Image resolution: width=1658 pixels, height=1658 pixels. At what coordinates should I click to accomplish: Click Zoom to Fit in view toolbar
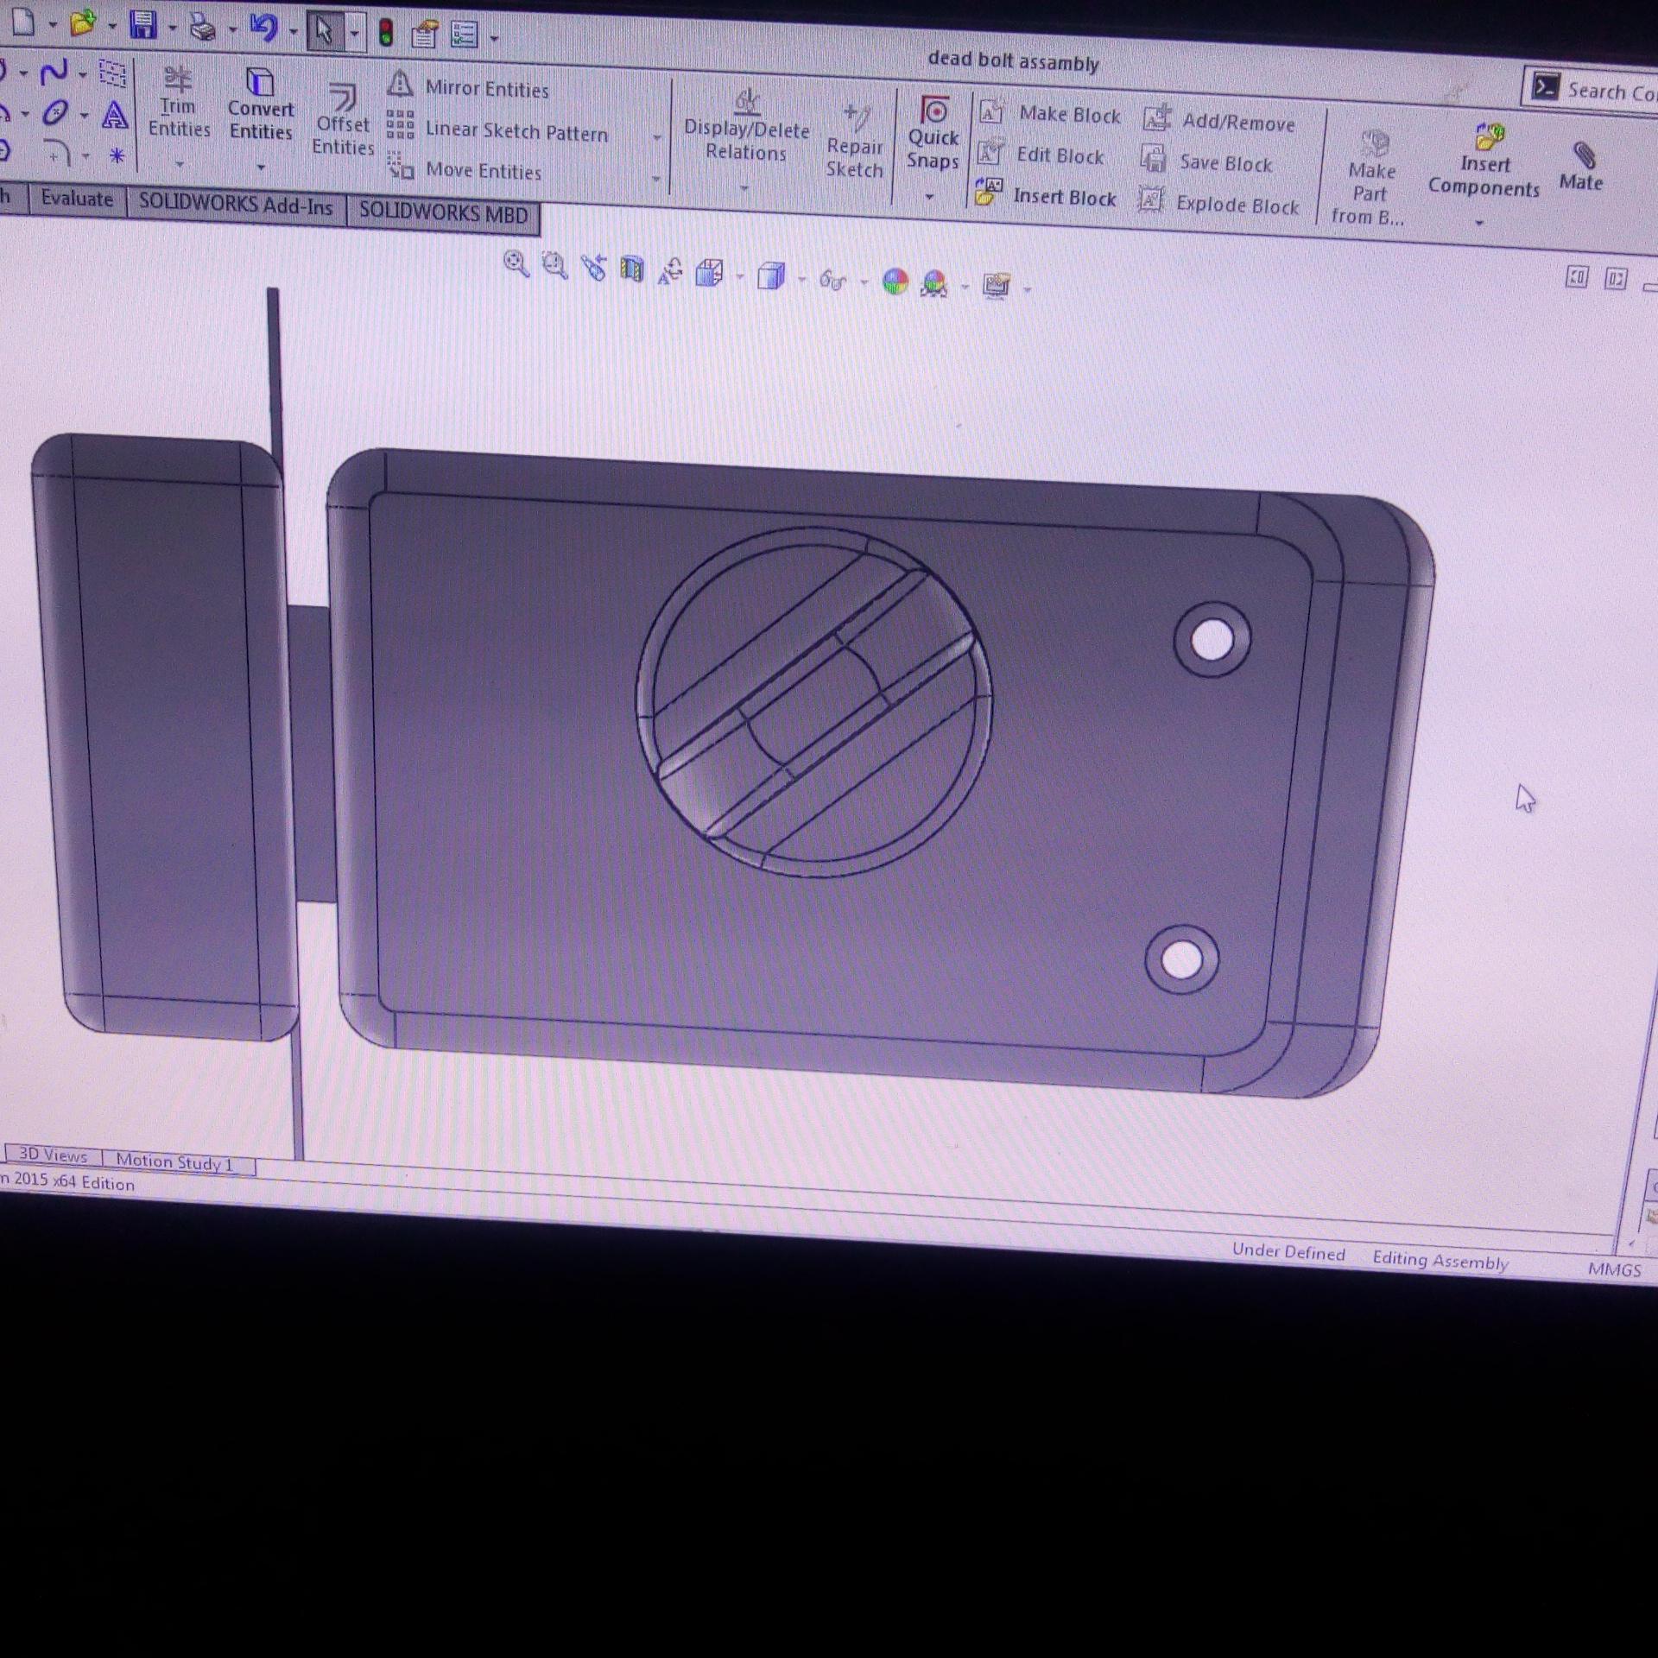516,264
